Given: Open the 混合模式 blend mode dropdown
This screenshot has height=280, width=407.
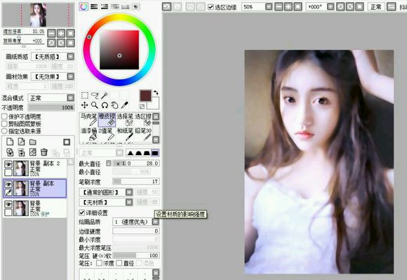Looking at the screenshot, I should 70,98.
